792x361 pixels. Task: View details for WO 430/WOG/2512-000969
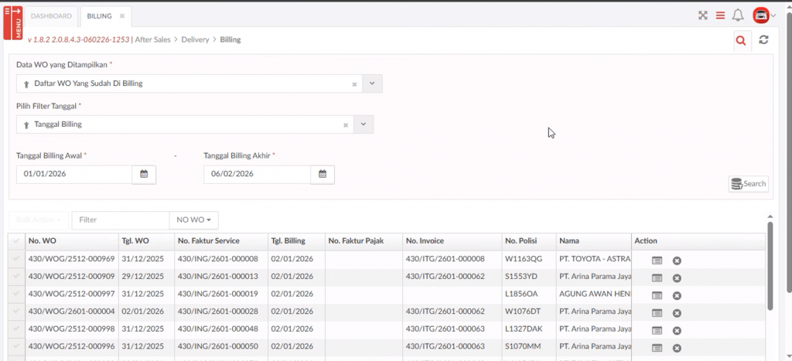[657, 261]
